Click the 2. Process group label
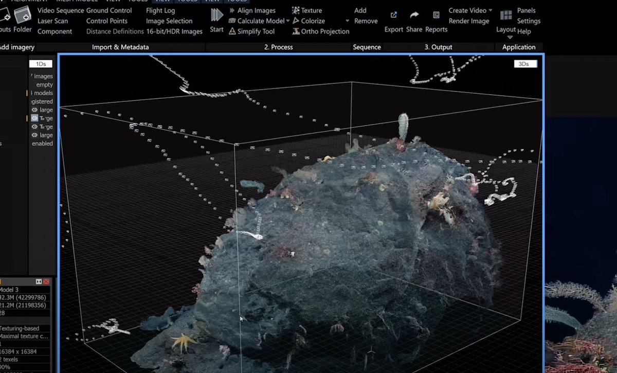Screen dimensions: 617x373 coord(279,47)
